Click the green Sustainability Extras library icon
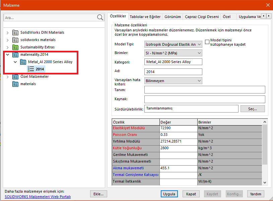This screenshot has width=273, height=201. [15, 47]
